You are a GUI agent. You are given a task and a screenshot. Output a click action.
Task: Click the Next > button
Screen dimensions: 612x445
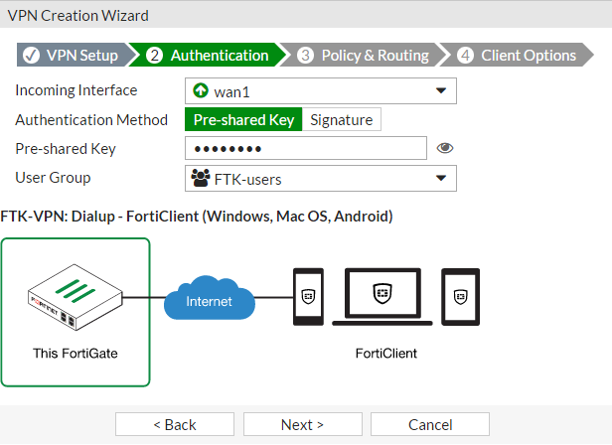click(x=303, y=424)
